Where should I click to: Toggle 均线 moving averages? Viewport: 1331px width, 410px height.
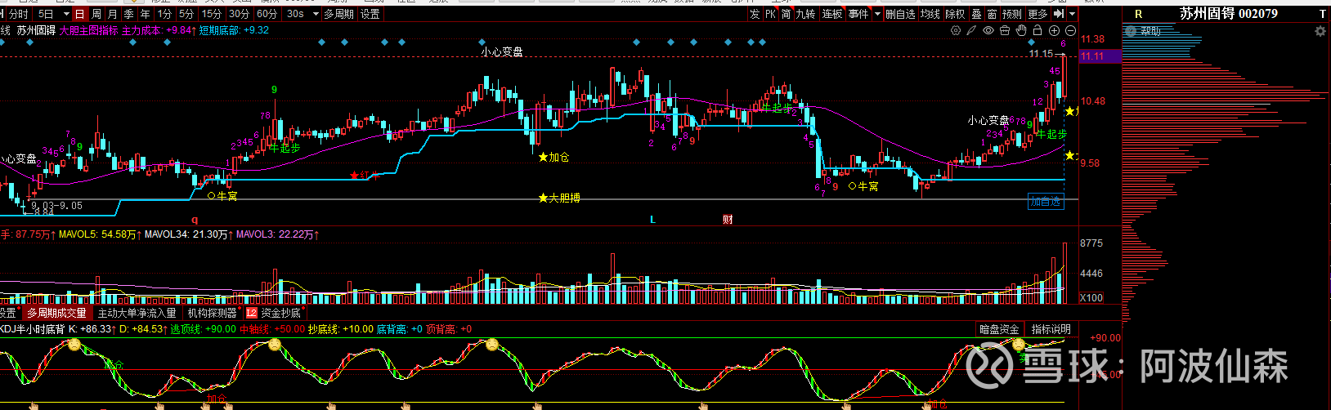coord(930,14)
